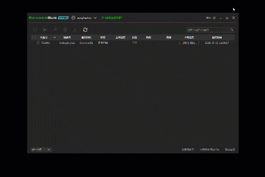This screenshot has width=265, height=177.
Task: Click the user avatar icon
Action: 73,18
